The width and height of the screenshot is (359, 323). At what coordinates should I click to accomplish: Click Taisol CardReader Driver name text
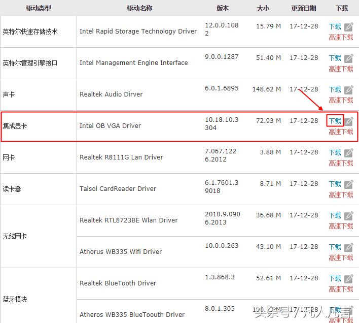(x=118, y=188)
